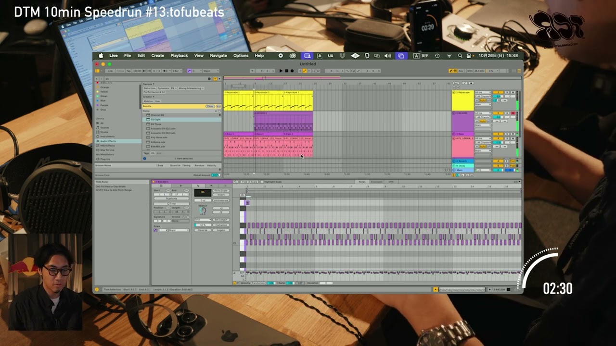The image size is (616, 346).
Task: Start playback with the transport Play button
Action: (281, 71)
